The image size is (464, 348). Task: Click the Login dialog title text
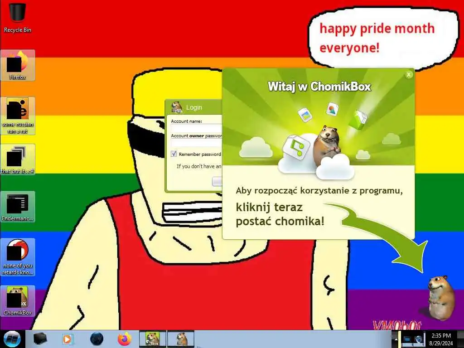click(x=194, y=107)
